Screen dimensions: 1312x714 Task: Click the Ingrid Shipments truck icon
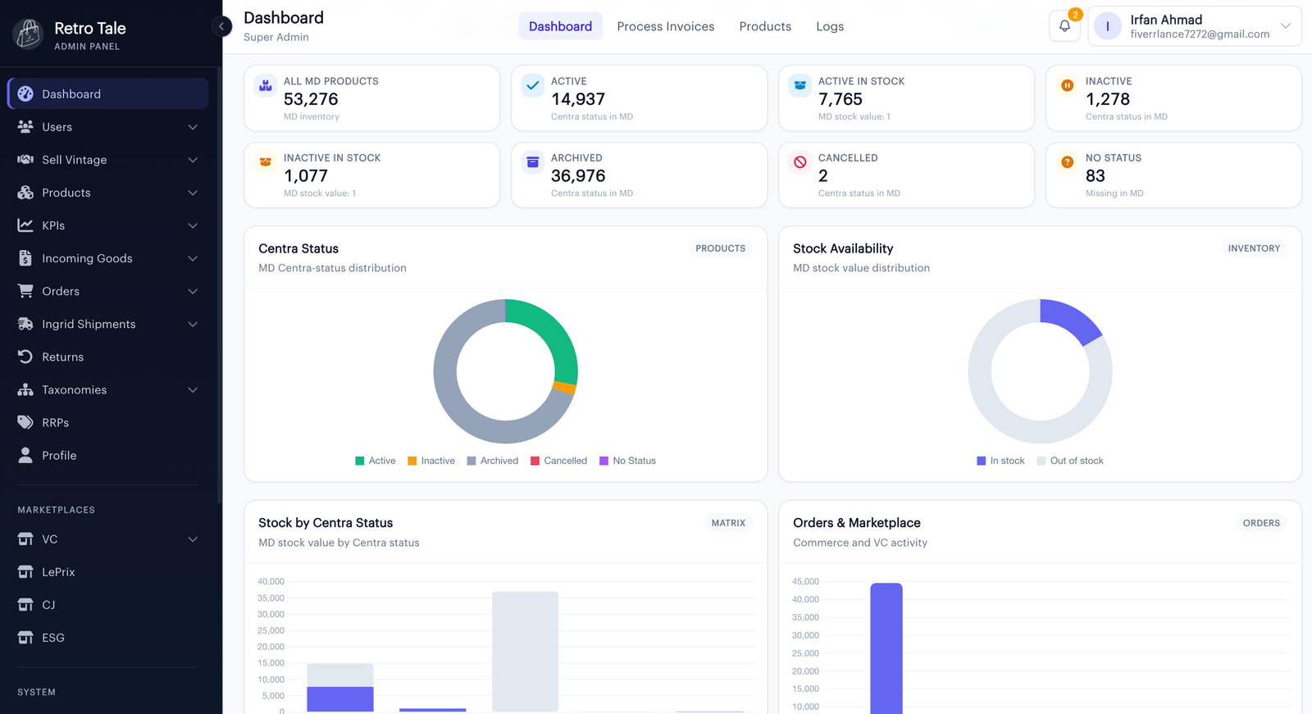point(25,324)
